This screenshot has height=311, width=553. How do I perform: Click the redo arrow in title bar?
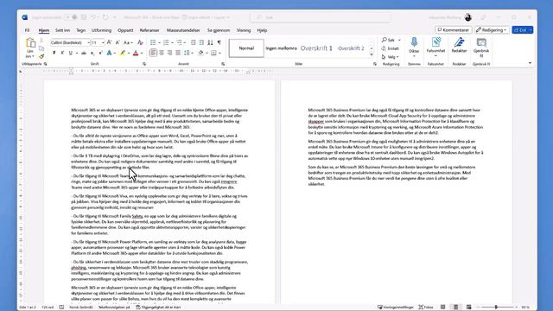click(x=105, y=17)
